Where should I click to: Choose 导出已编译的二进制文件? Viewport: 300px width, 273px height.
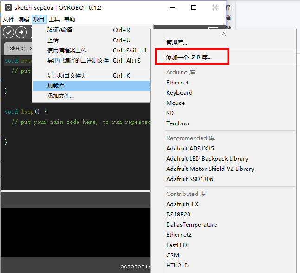[x=91, y=61]
